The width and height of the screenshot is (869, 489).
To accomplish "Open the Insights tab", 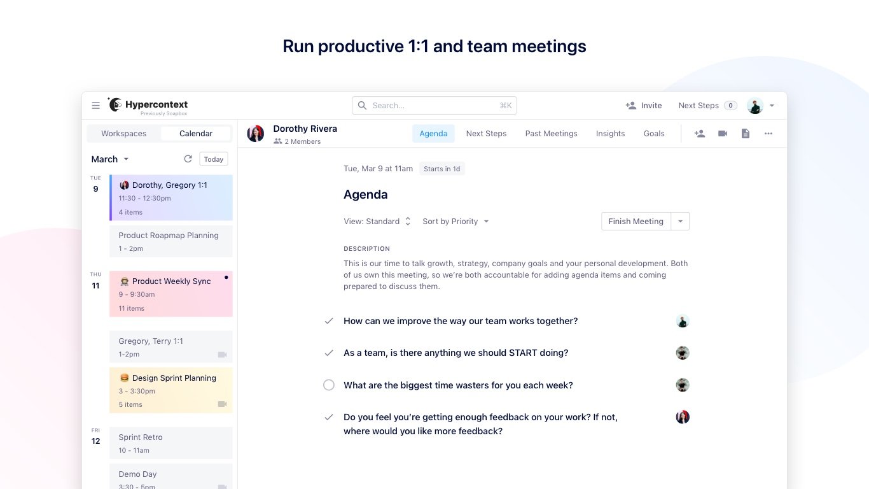I will coord(610,134).
